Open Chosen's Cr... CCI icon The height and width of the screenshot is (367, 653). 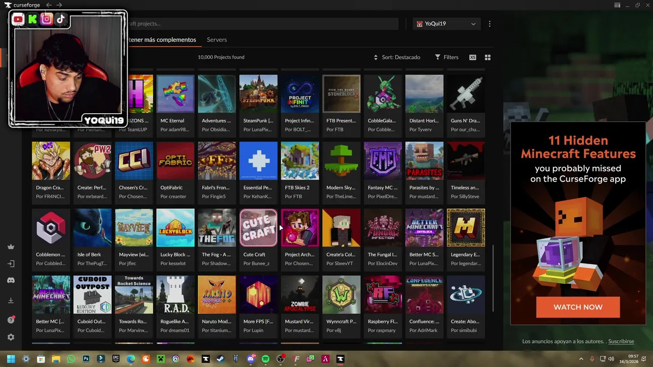click(x=134, y=161)
